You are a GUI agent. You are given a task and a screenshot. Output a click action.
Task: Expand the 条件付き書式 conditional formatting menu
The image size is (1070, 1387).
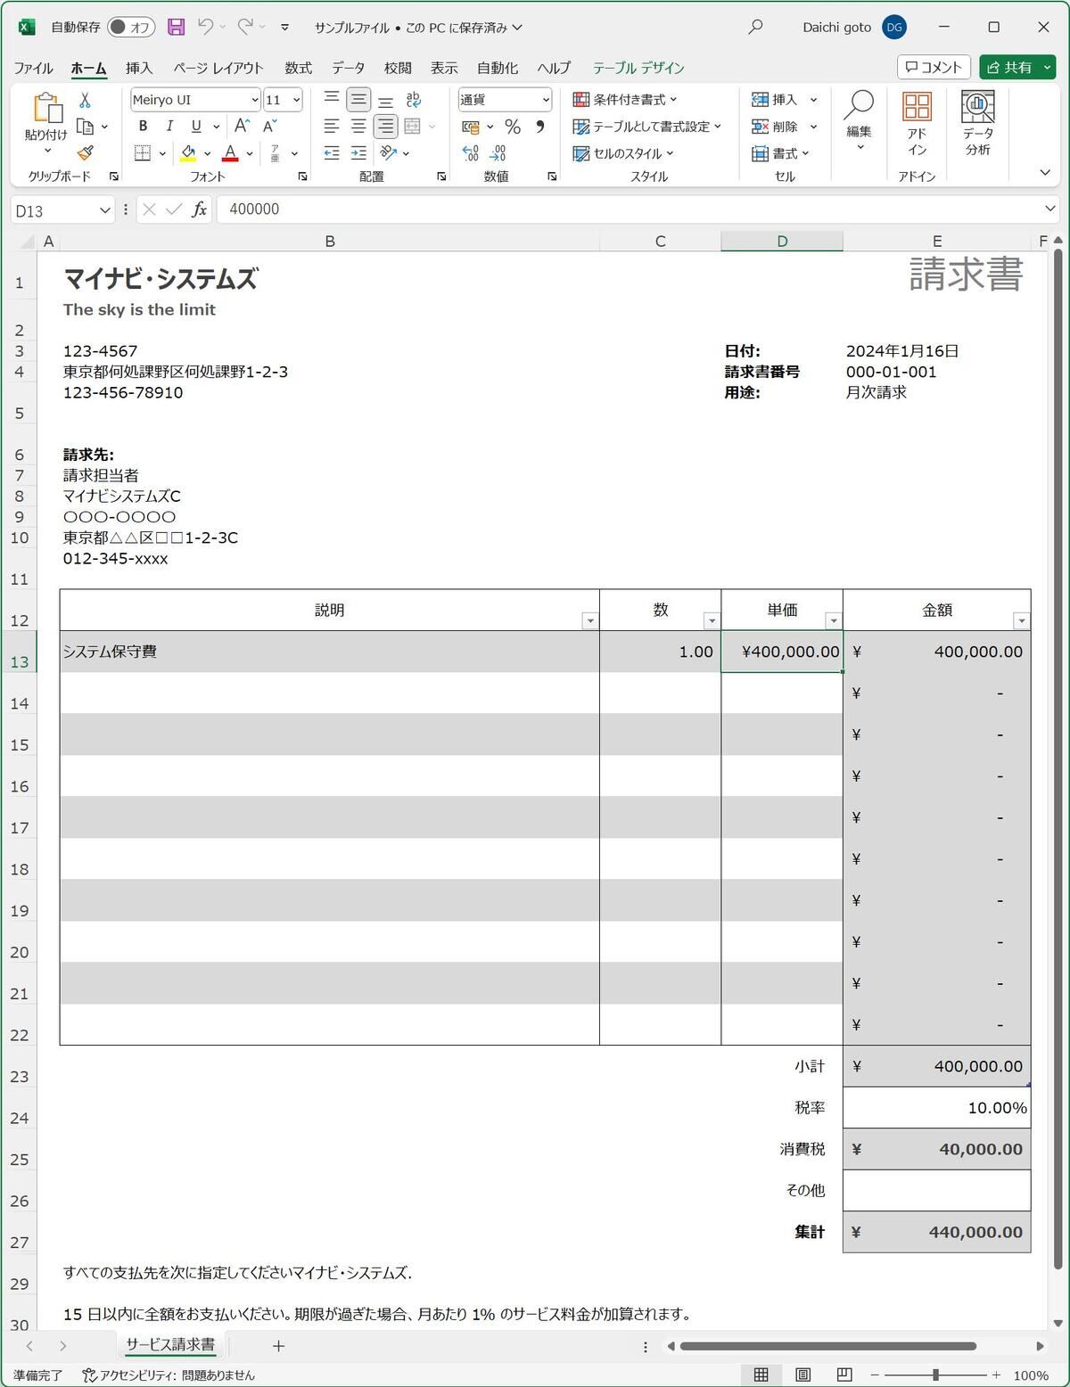coord(625,100)
